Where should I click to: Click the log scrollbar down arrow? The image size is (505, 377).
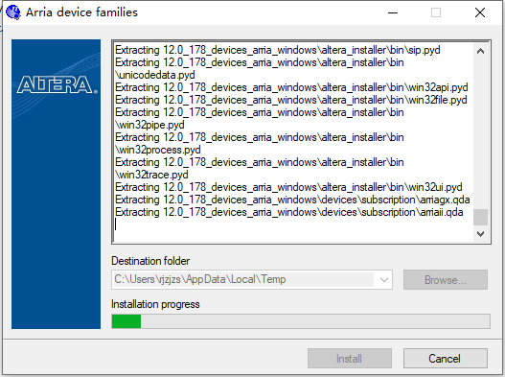[x=480, y=233]
